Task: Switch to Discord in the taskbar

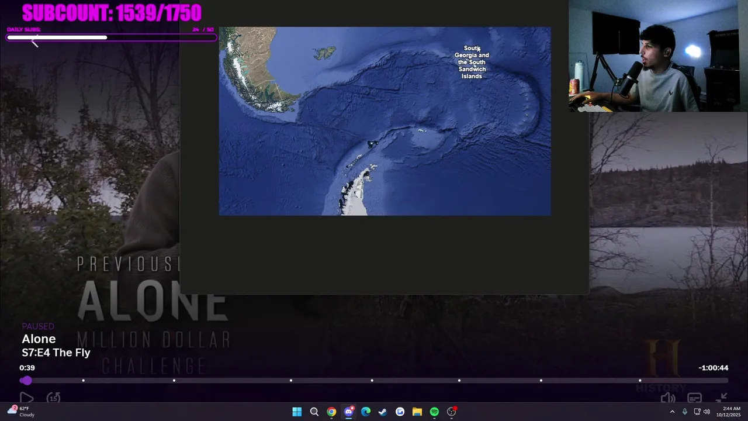Action: 349,412
